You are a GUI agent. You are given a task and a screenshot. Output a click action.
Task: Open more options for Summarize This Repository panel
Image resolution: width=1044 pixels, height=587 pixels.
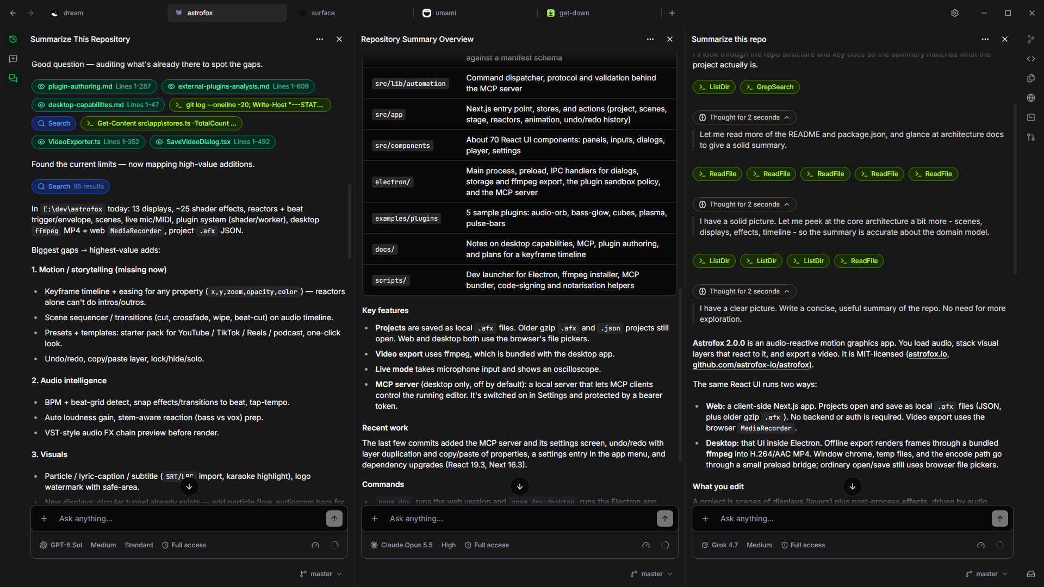point(320,39)
